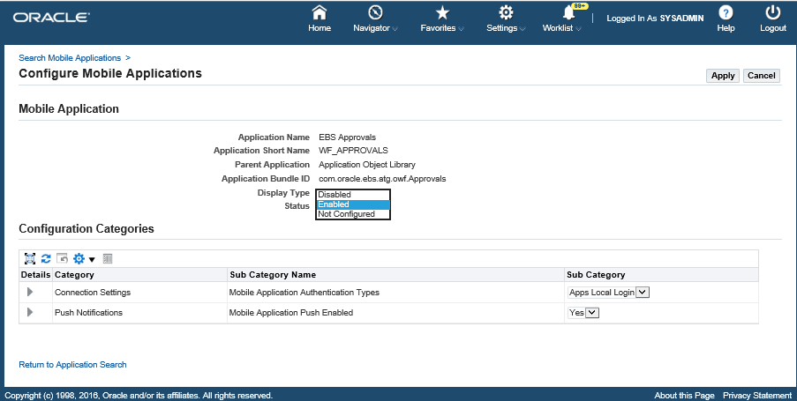797x401 pixels.
Task: Click the WF_APPROVALS short name value
Action: point(353,150)
